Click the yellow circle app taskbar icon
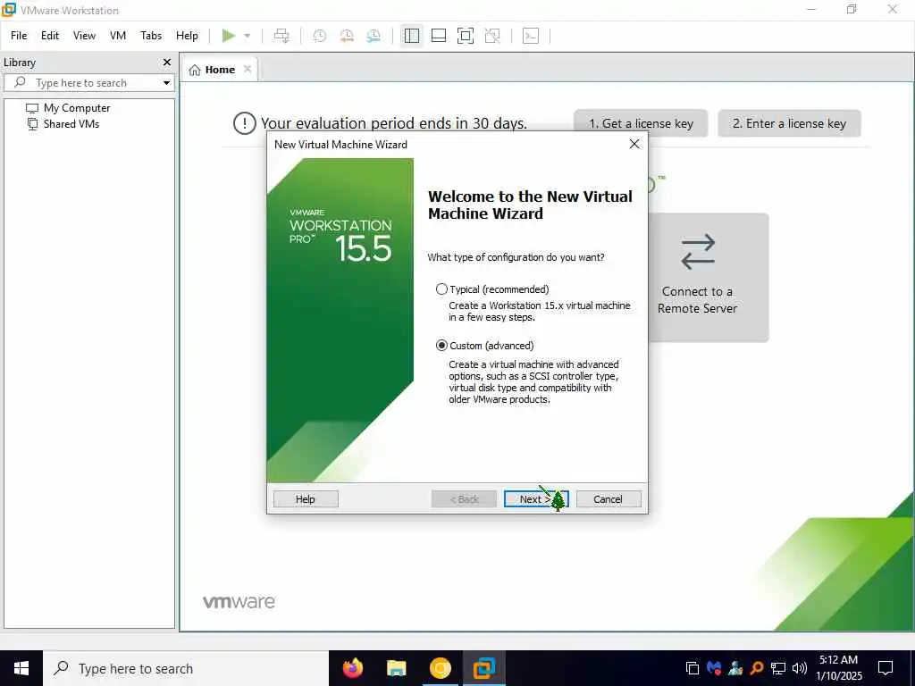The height and width of the screenshot is (686, 915). point(440,668)
